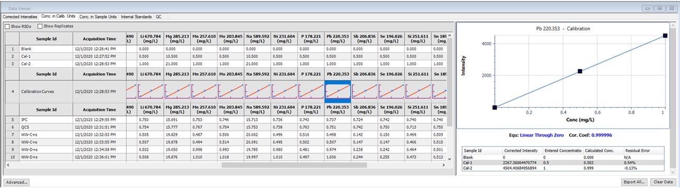Screen dimensions: 680x190
Task: Pick the P 178.221 calibration curve thumbnail
Action: [311, 91]
